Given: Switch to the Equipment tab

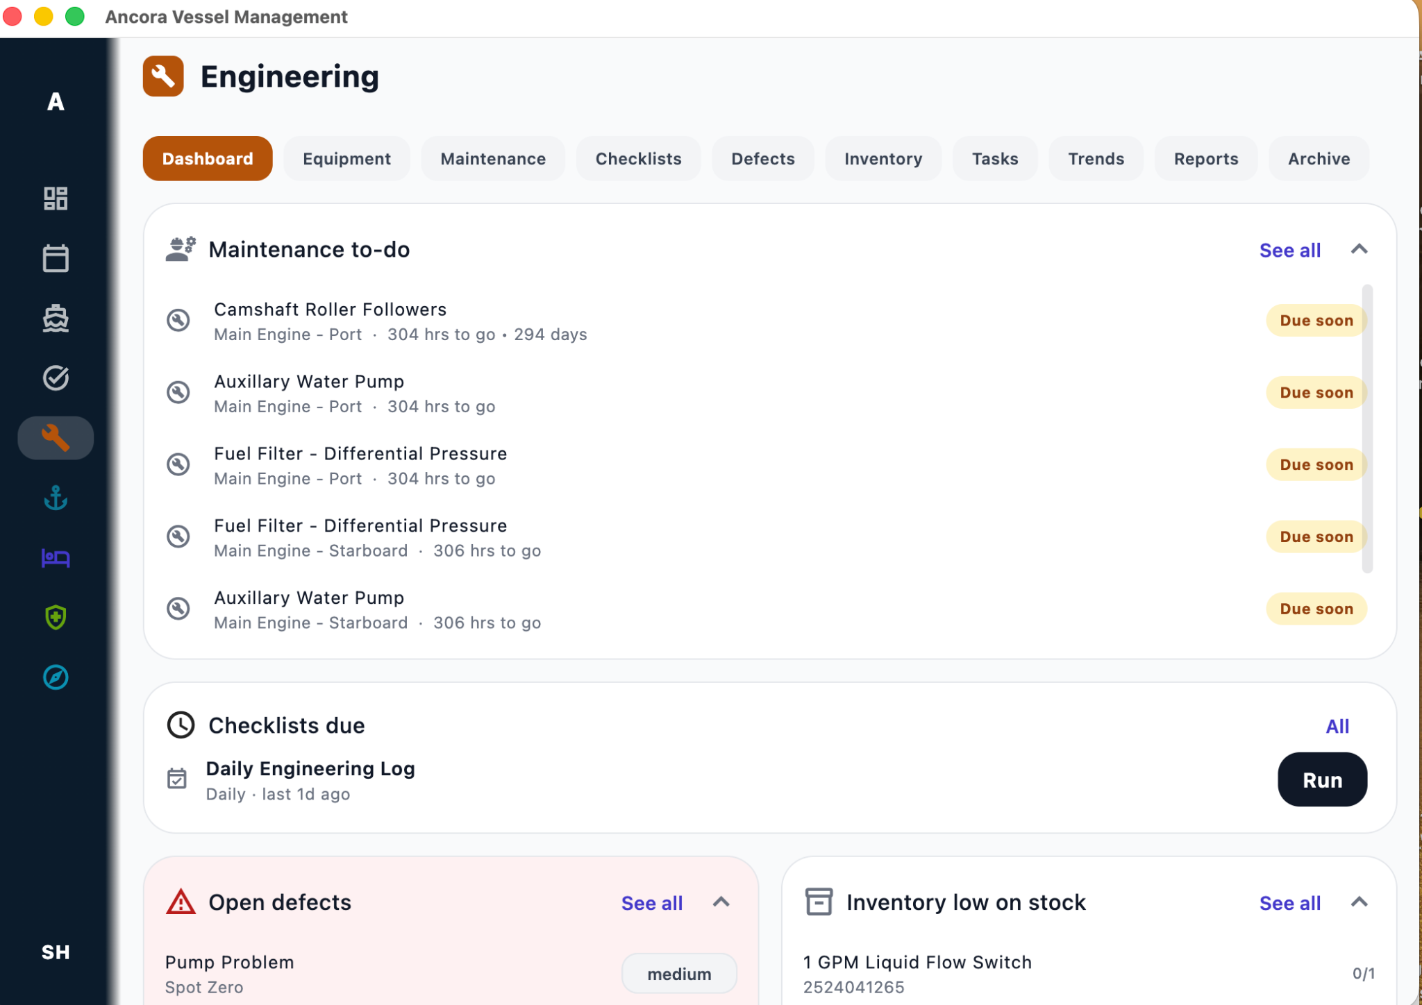Looking at the screenshot, I should point(346,159).
